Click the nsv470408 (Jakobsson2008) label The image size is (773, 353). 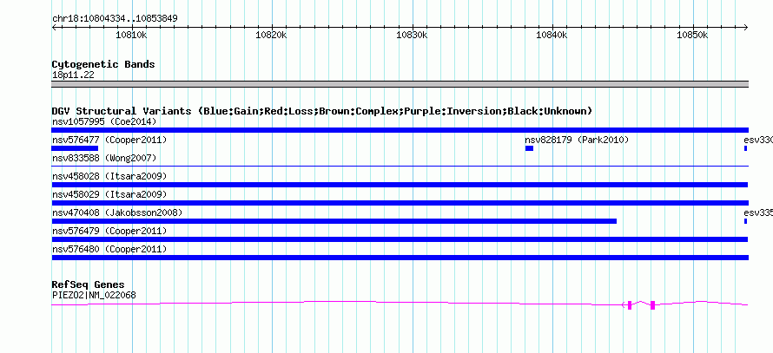[117, 212]
